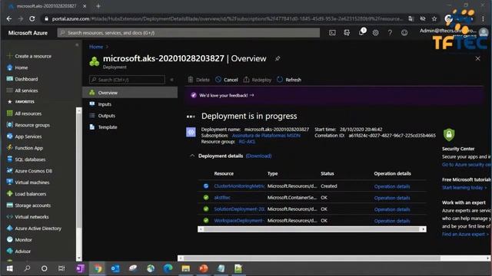
Task: Open portal settings gear
Action: (x=375, y=32)
